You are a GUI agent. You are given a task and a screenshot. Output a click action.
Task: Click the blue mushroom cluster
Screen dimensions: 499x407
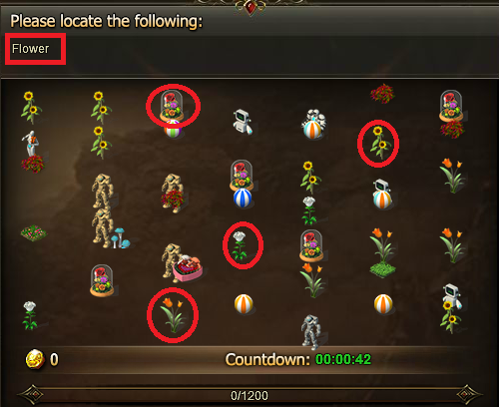pos(121,238)
